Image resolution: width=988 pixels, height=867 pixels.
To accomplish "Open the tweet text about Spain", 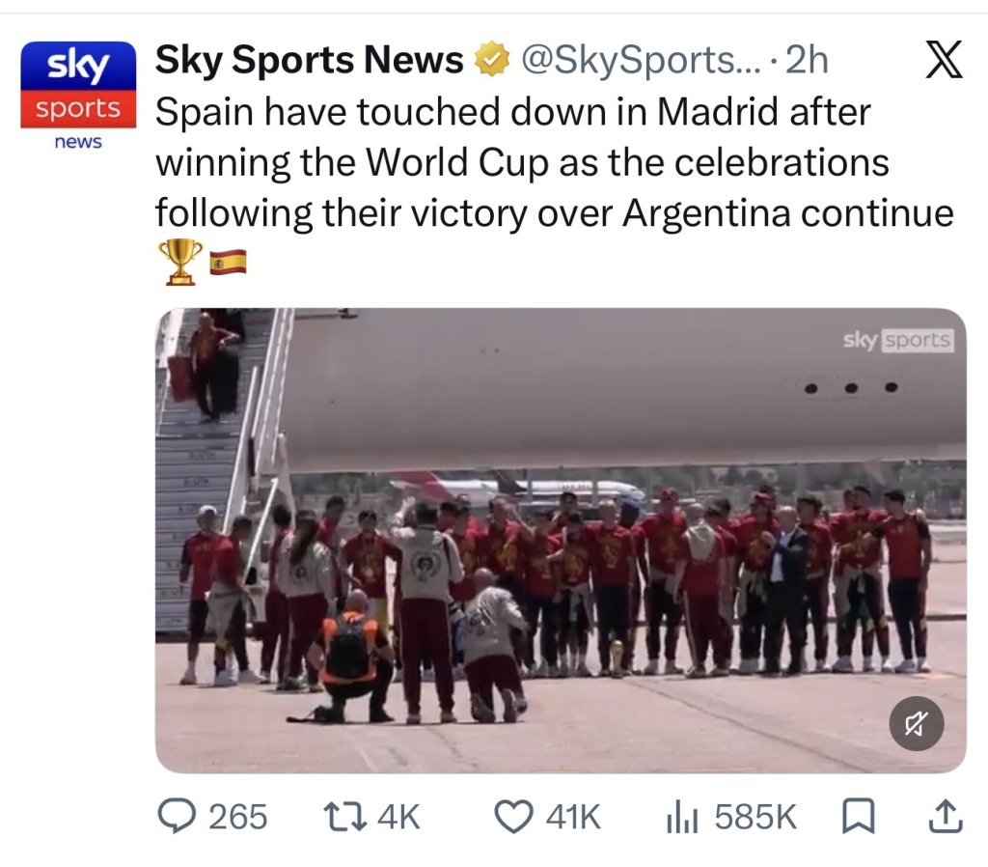I will tap(555, 162).
